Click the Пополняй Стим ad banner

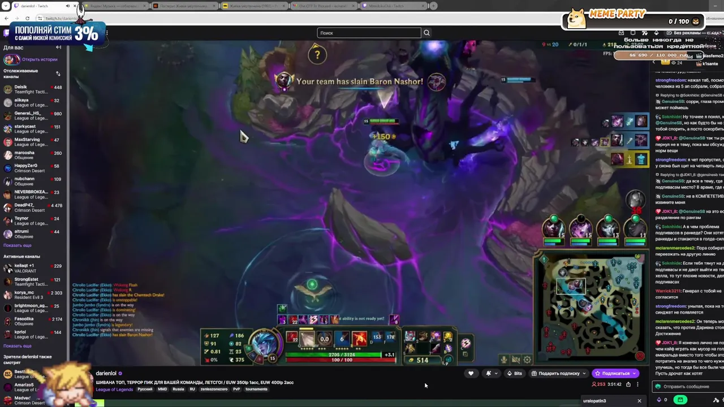(57, 34)
